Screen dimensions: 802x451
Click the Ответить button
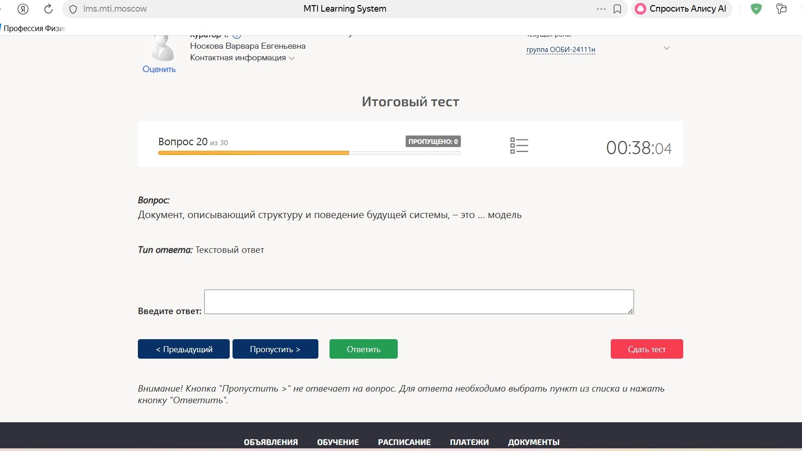(363, 349)
